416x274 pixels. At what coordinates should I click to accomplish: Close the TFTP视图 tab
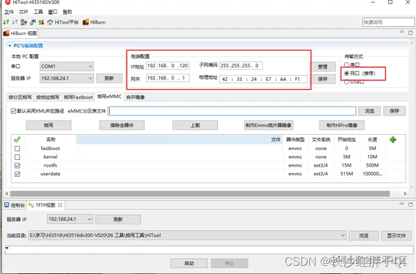click(60, 205)
